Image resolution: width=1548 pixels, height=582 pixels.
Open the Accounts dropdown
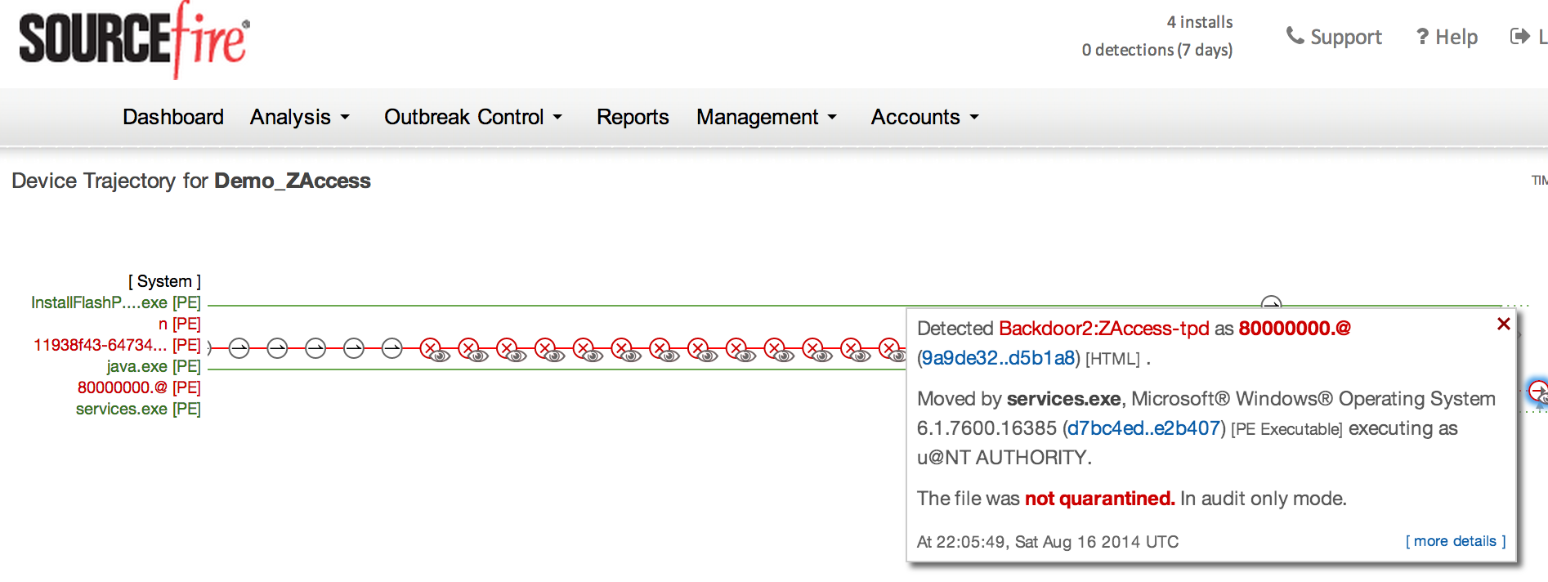click(924, 117)
